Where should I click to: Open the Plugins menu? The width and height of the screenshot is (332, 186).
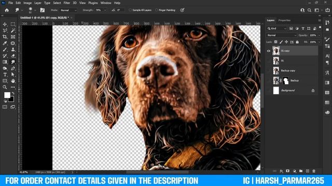tap(93, 3)
